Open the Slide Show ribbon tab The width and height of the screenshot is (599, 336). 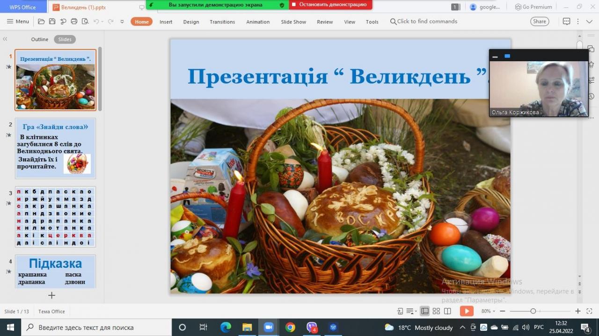click(x=293, y=22)
